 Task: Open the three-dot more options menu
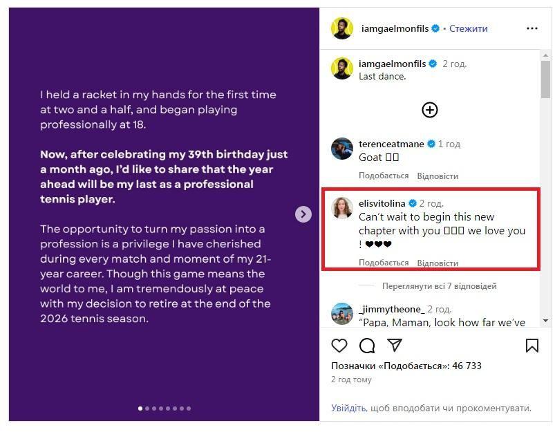[532, 28]
